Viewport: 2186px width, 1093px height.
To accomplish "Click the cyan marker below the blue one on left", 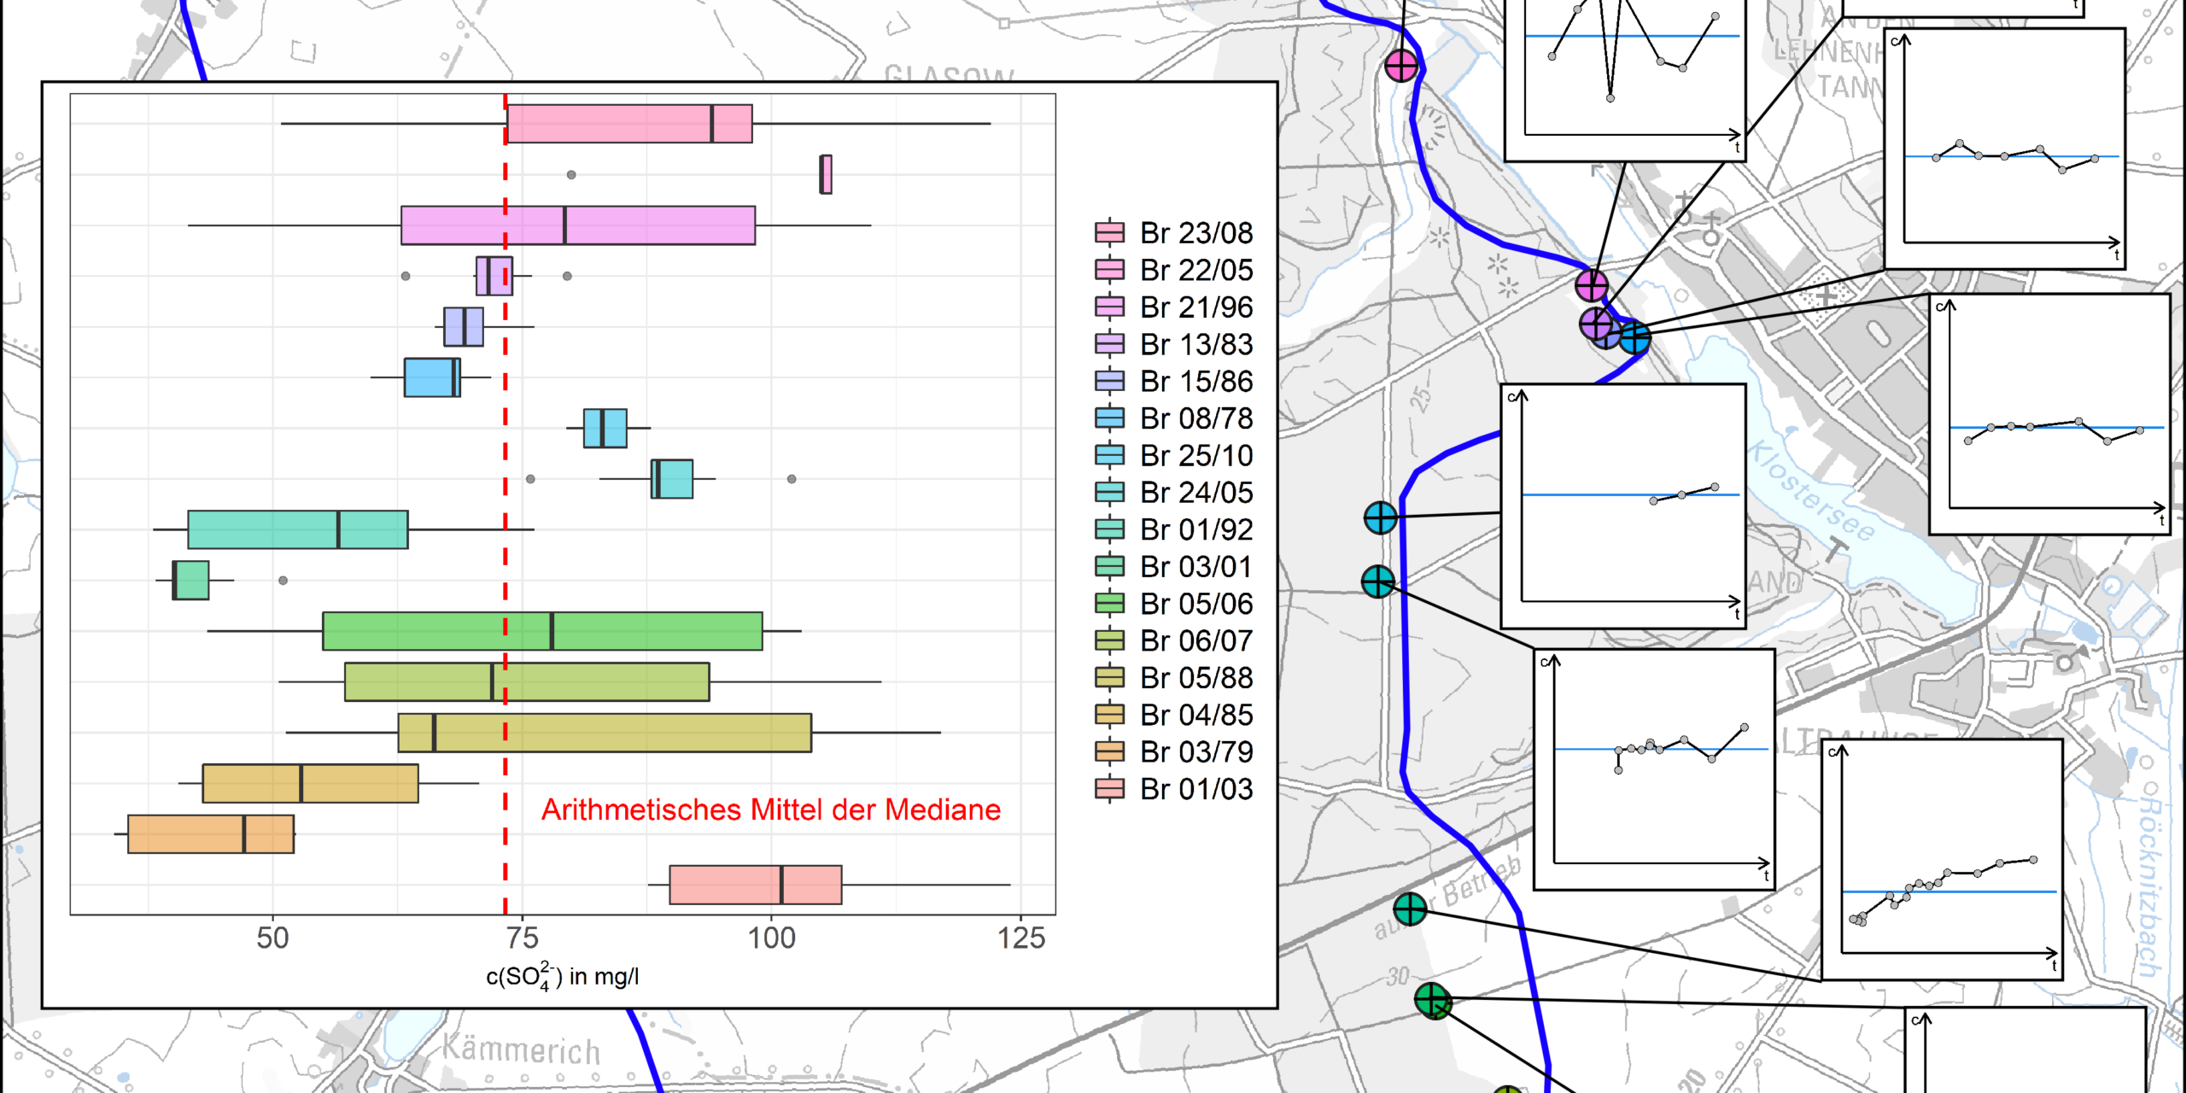I will (x=1377, y=582).
